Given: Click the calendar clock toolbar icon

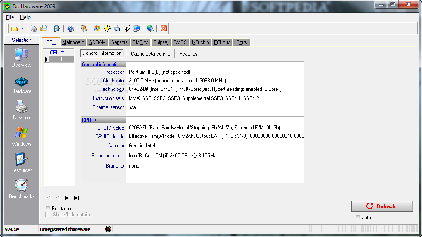Looking at the screenshot, I should pyautogui.click(x=117, y=28).
